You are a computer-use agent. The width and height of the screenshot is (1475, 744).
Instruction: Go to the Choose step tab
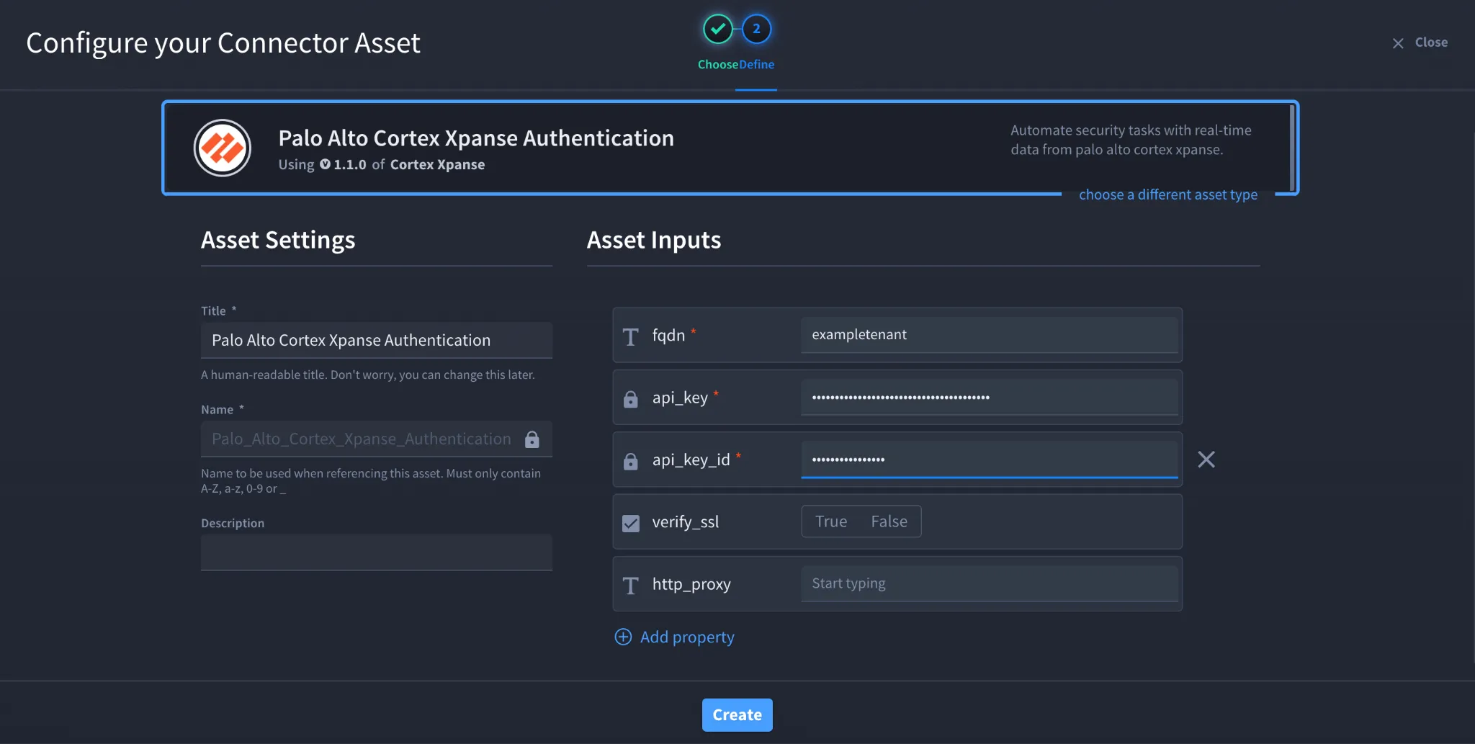717,64
